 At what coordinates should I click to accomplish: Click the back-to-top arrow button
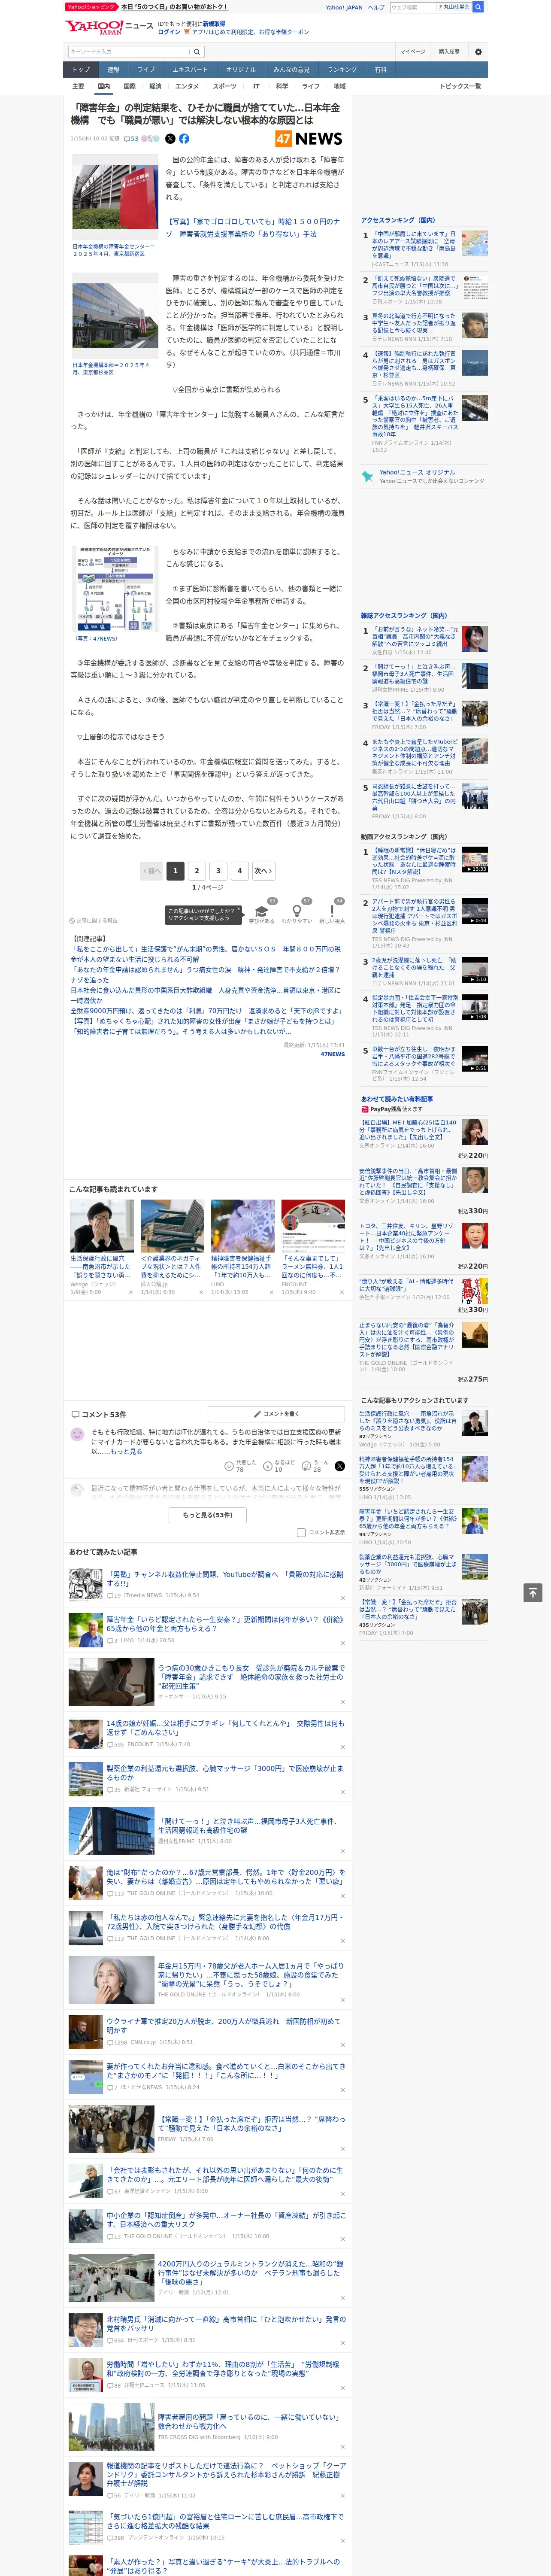[x=533, y=1592]
